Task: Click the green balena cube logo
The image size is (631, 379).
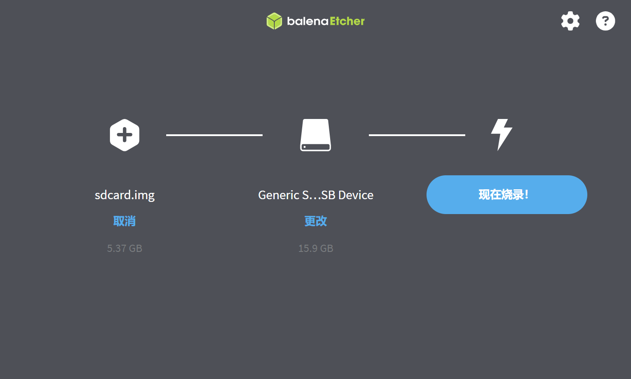Action: point(274,21)
